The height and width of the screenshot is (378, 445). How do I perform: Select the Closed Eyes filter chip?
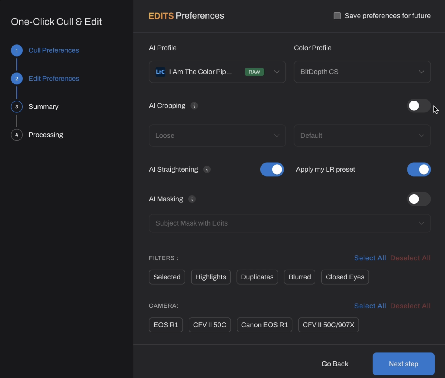coord(344,277)
